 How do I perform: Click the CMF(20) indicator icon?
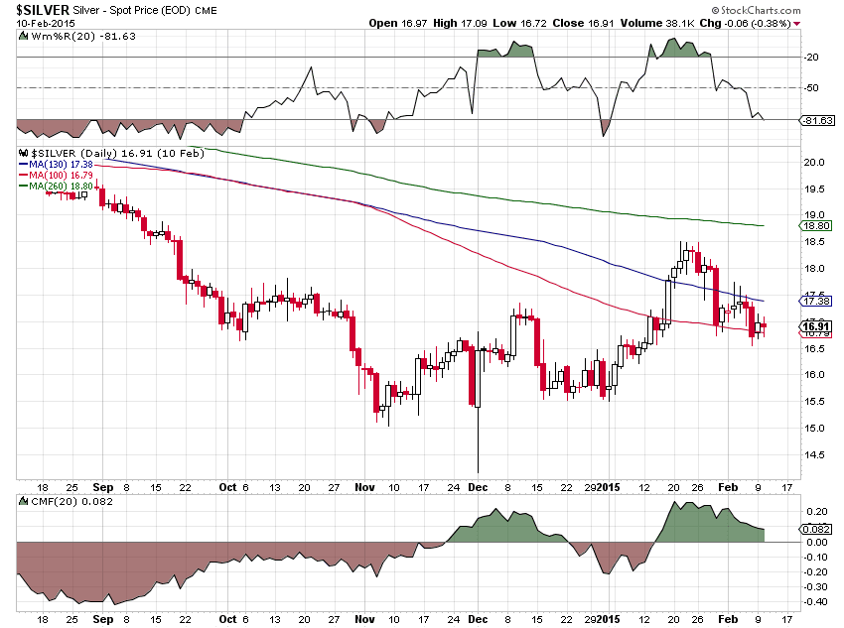click(23, 502)
